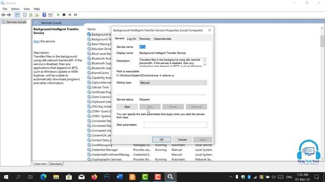Image resolution: width=325 pixels, height=182 pixels.
Task: Open the Startup type dropdown
Action: [173, 83]
